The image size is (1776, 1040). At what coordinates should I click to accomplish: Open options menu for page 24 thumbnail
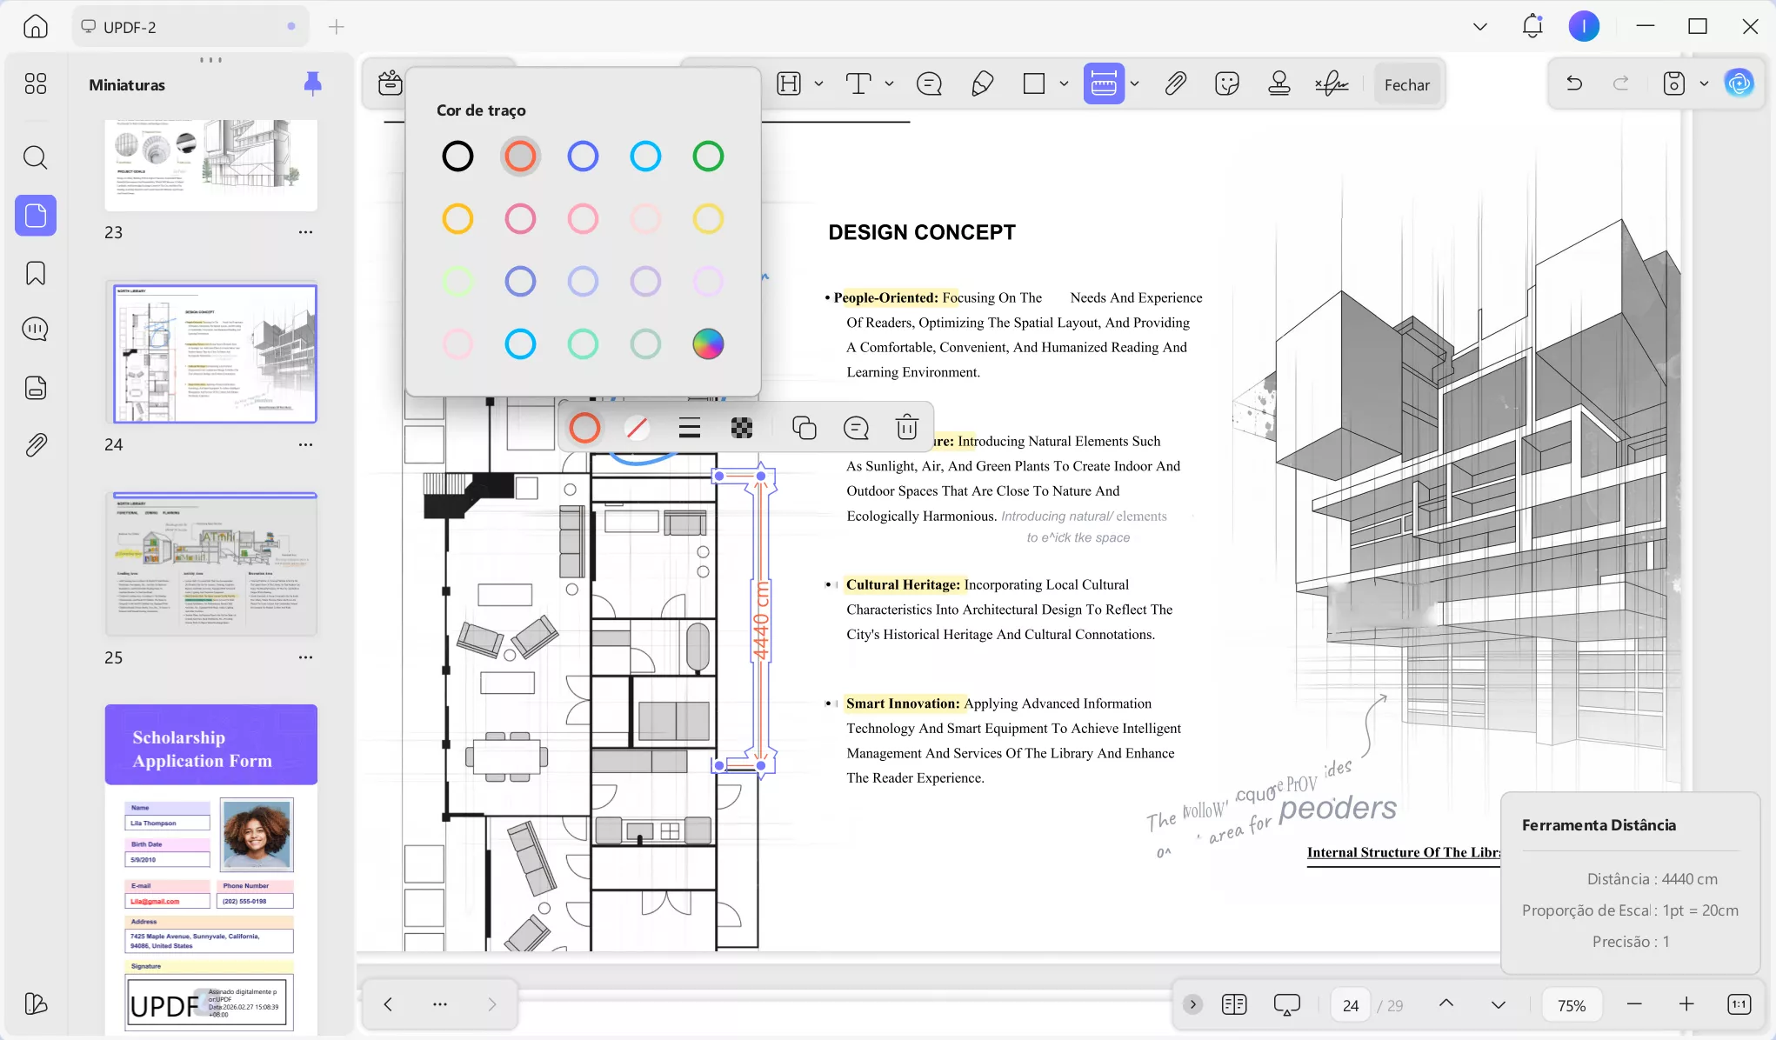pyautogui.click(x=305, y=444)
